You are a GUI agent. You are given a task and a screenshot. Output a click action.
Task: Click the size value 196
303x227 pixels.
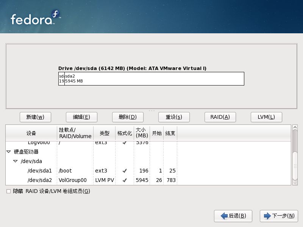click(x=144, y=171)
